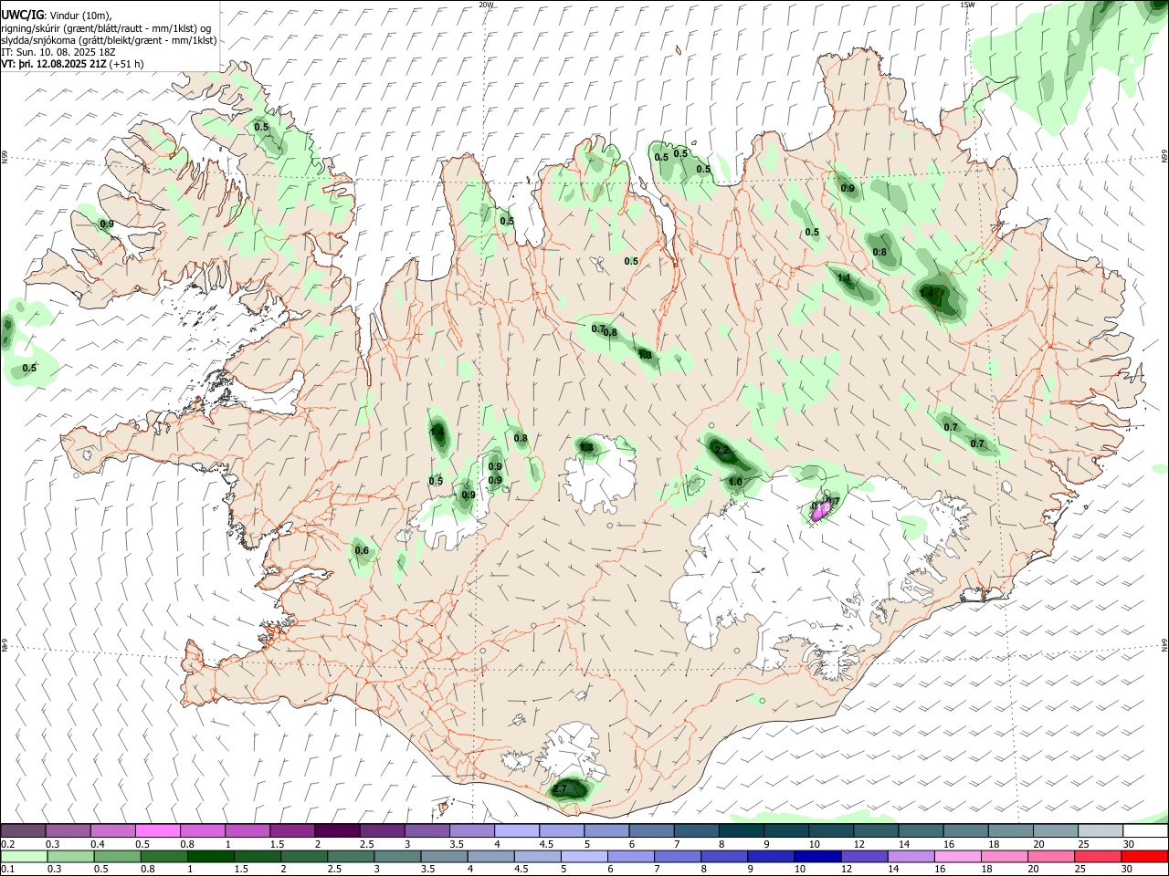
Task: Click the 20W longitude label at the top edge
Action: coord(486,5)
